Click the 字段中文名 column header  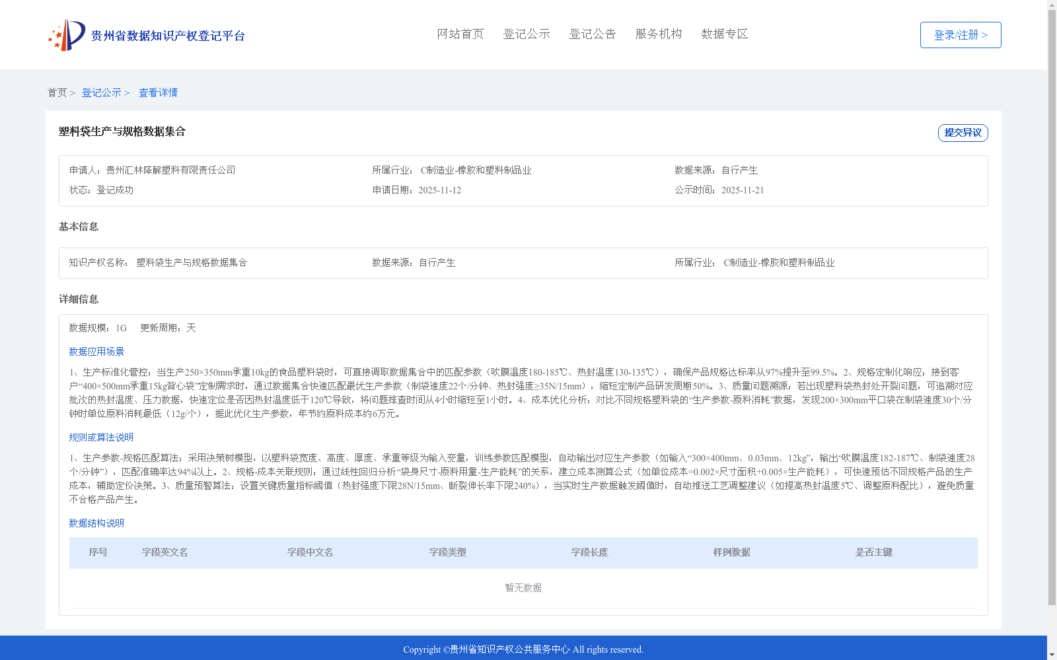coord(310,552)
